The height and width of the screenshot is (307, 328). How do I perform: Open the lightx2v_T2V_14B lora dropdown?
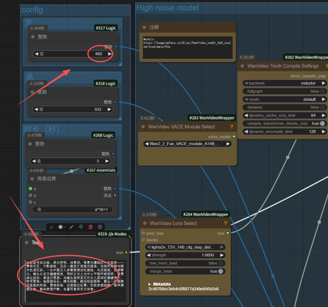pos(185,247)
